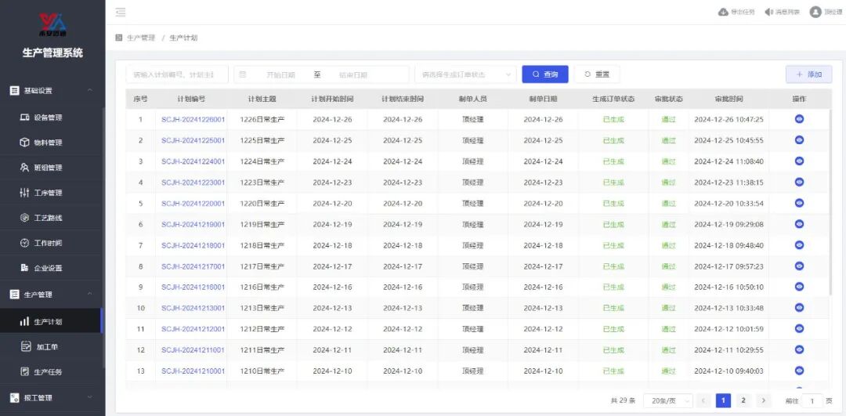Click the 基础设置 section icon
Image resolution: width=846 pixels, height=416 pixels.
point(15,90)
